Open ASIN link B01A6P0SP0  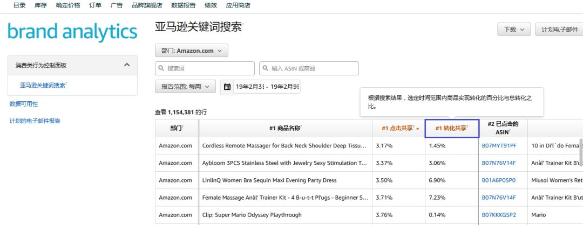point(499,180)
